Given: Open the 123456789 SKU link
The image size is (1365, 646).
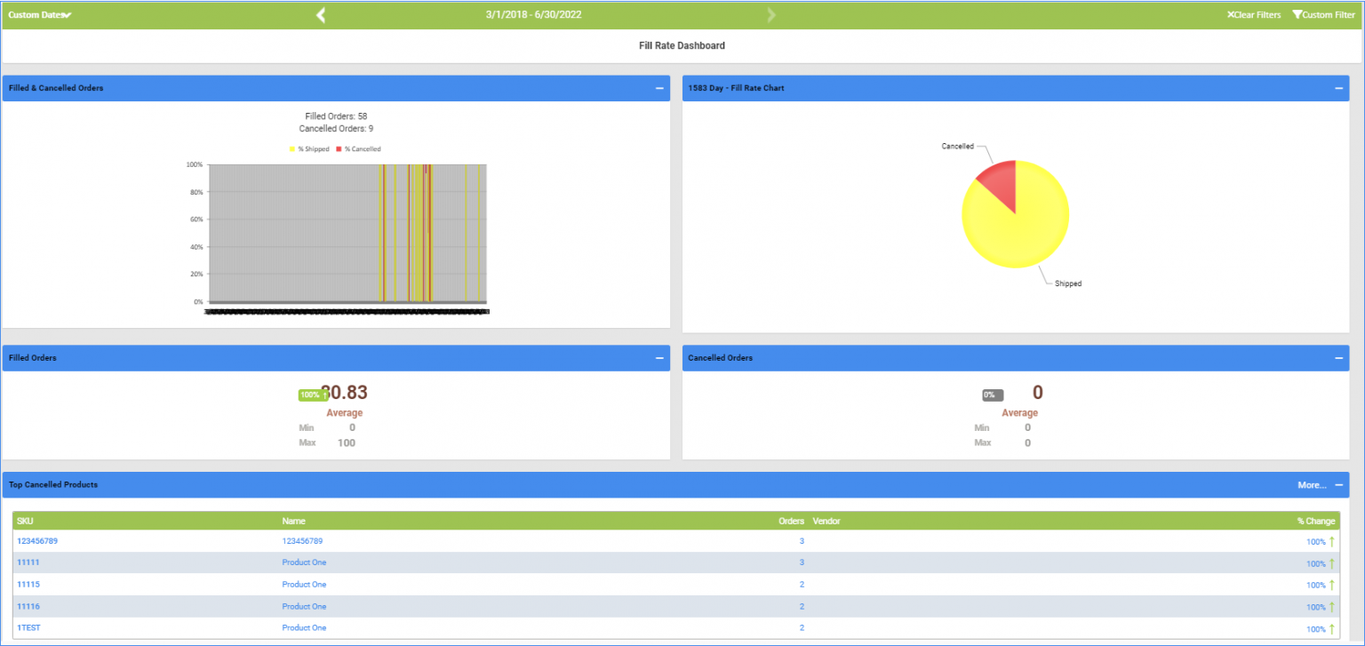Looking at the screenshot, I should coord(37,540).
